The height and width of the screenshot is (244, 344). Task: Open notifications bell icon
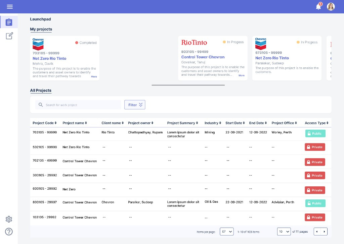319,6
